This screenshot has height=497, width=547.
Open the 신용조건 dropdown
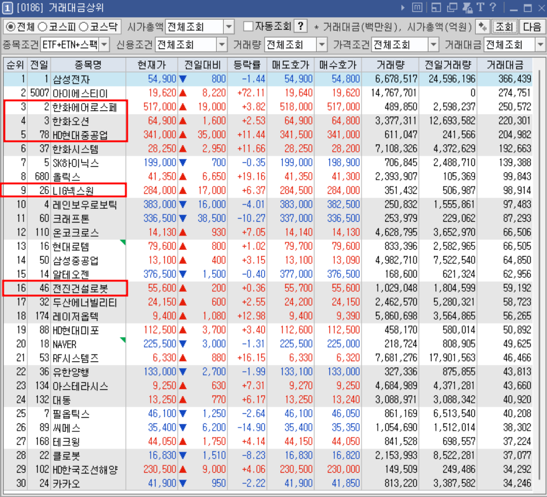[x=221, y=45]
